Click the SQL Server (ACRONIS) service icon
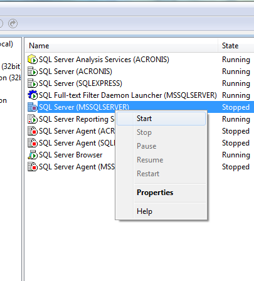254x281 pixels. (33, 72)
